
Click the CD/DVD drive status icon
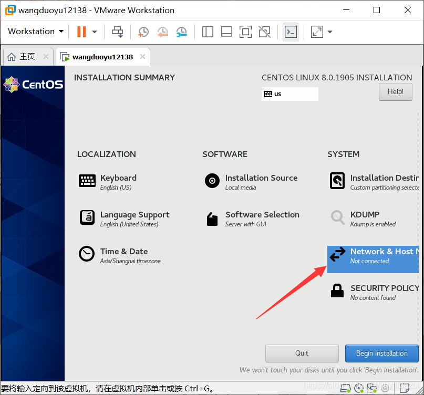point(359,388)
